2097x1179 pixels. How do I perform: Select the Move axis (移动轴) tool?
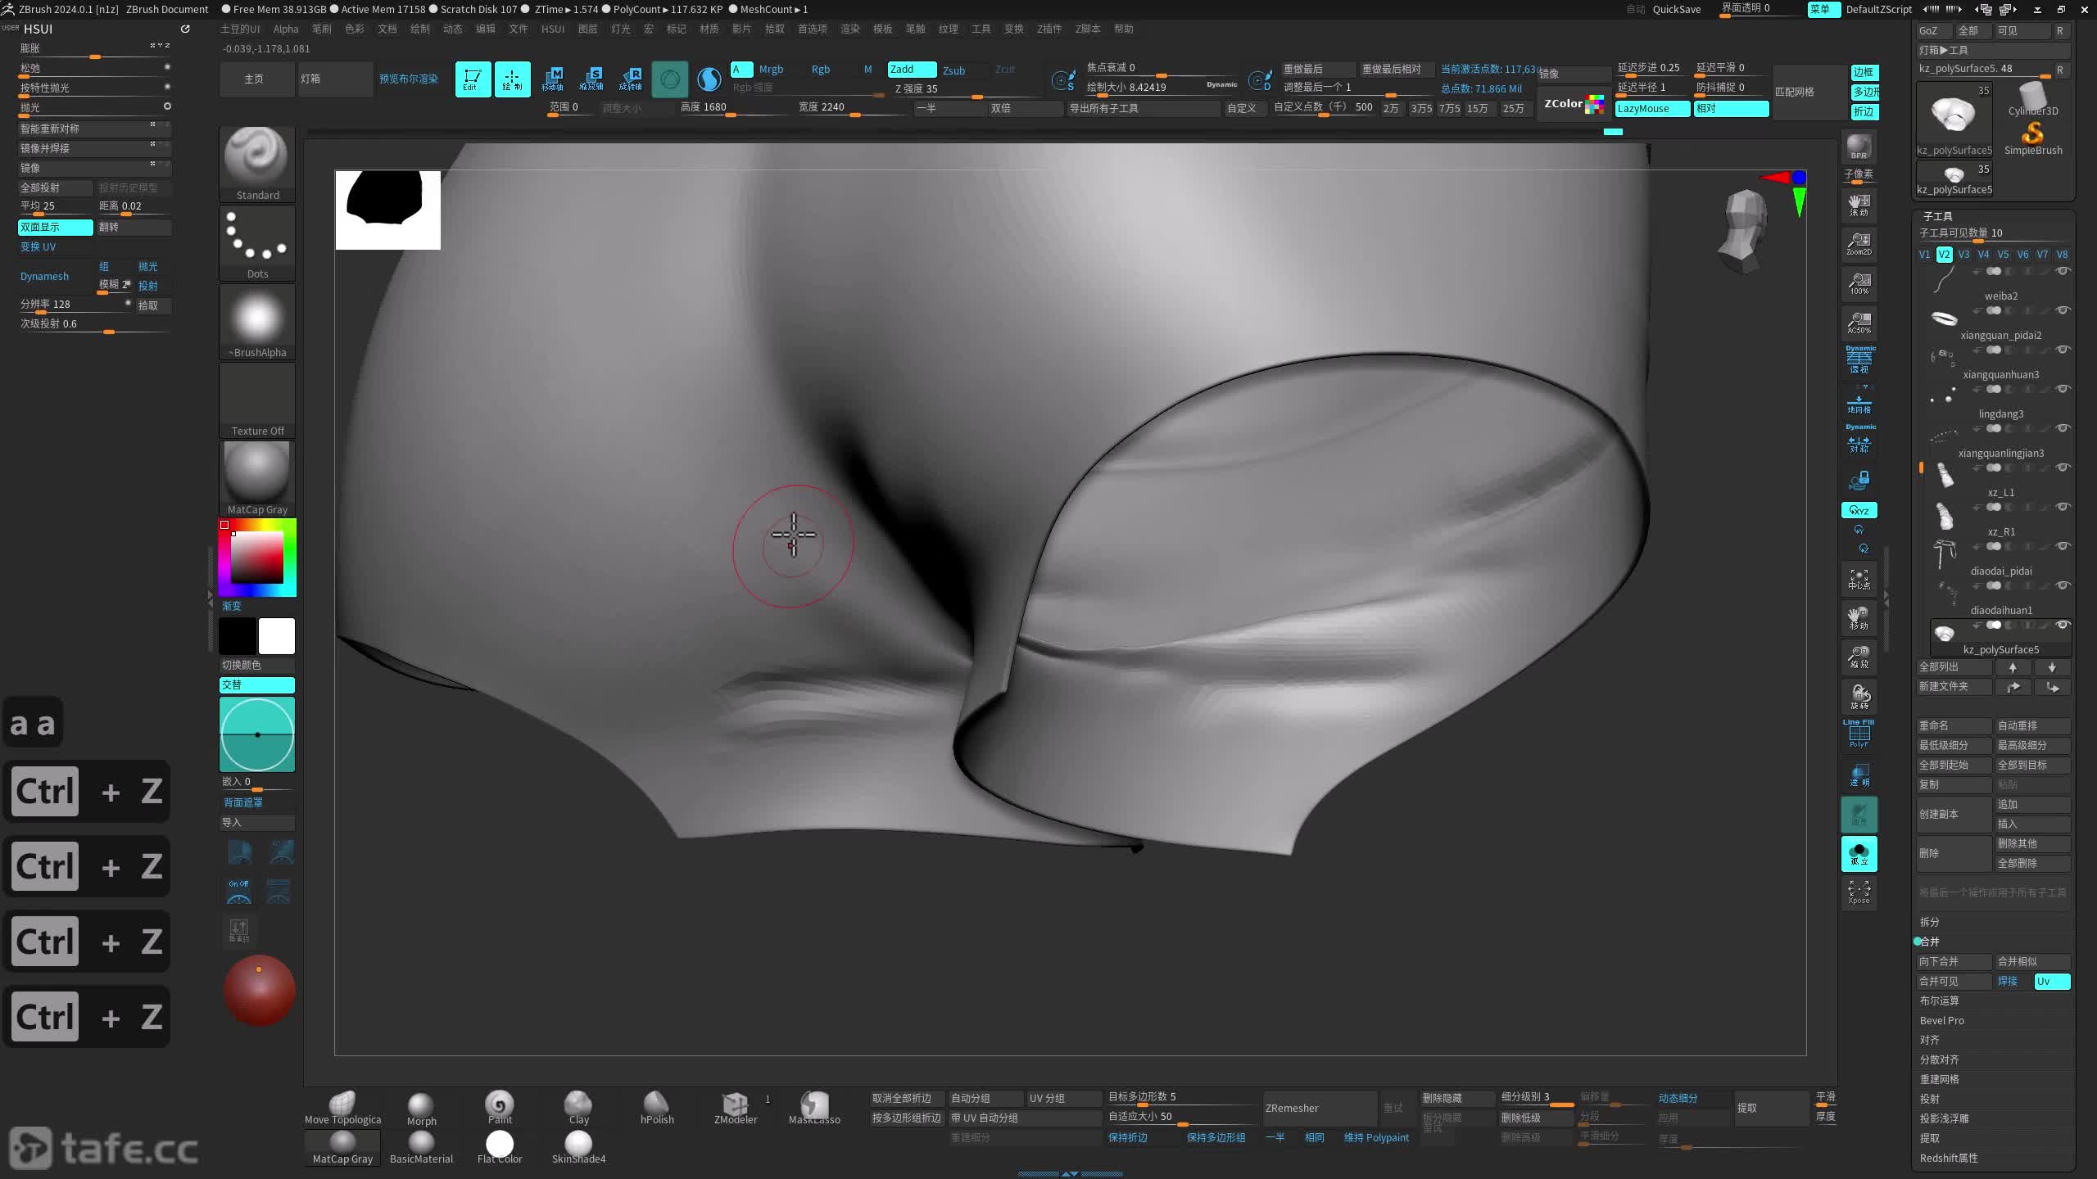click(552, 79)
